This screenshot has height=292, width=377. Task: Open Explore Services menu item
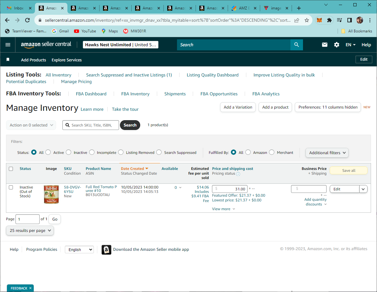tap(66, 60)
